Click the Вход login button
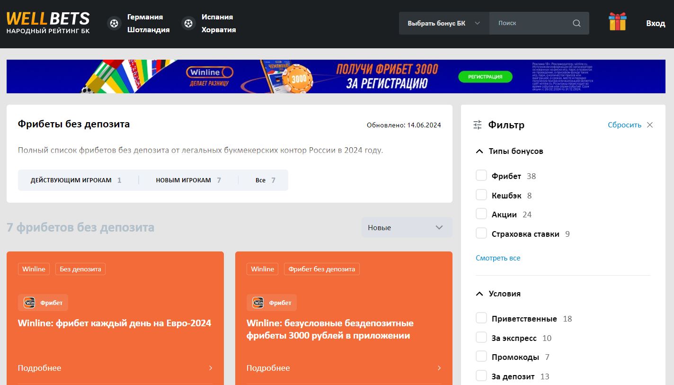674x385 pixels. (656, 23)
